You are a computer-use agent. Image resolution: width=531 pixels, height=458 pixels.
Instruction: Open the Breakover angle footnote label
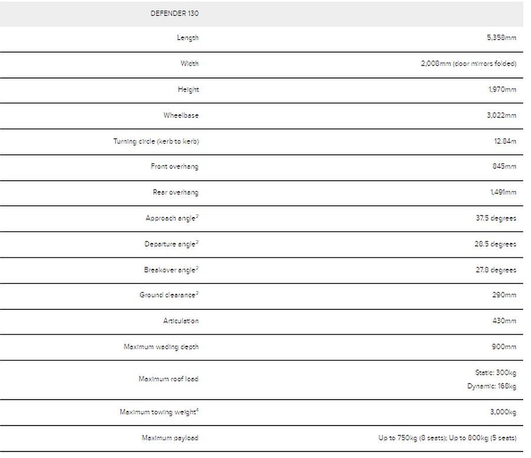(171, 270)
